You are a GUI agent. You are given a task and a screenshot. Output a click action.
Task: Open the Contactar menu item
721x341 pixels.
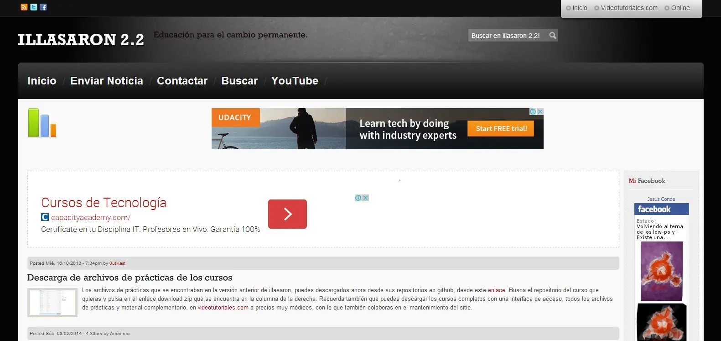click(182, 81)
